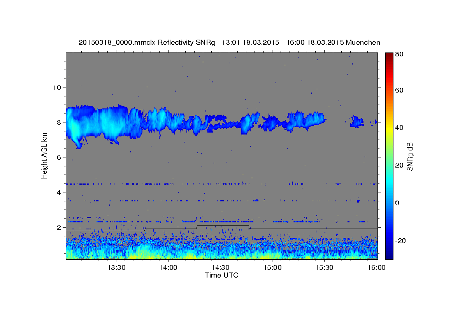Click the 'Height AGL km' axis label
The height and width of the screenshot is (311, 467).
tap(44, 155)
